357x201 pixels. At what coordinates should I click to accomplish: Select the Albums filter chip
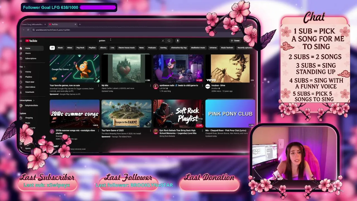point(103,48)
